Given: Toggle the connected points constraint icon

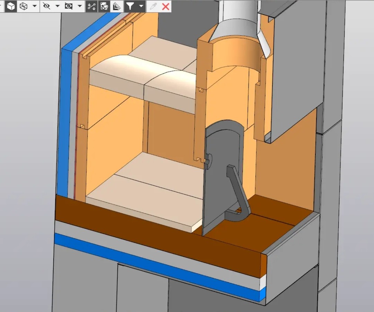Looking at the screenshot, I should pyautogui.click(x=91, y=6).
